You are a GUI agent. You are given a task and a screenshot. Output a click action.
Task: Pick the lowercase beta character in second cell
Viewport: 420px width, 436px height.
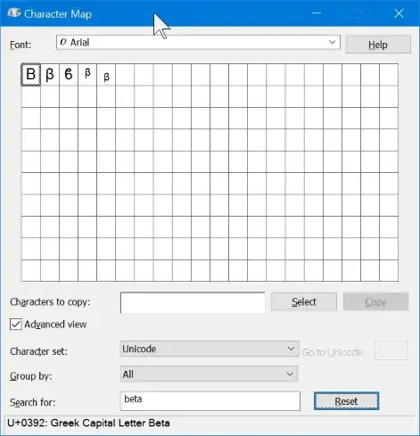50,75
